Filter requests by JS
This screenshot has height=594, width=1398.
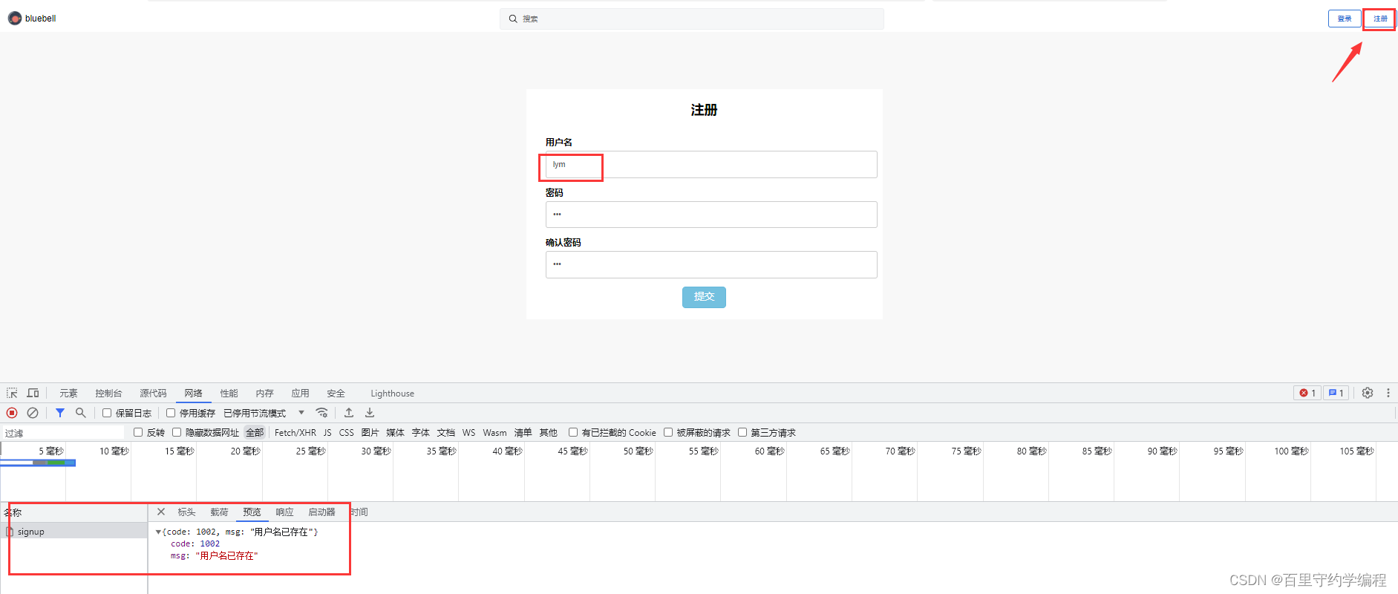[327, 433]
